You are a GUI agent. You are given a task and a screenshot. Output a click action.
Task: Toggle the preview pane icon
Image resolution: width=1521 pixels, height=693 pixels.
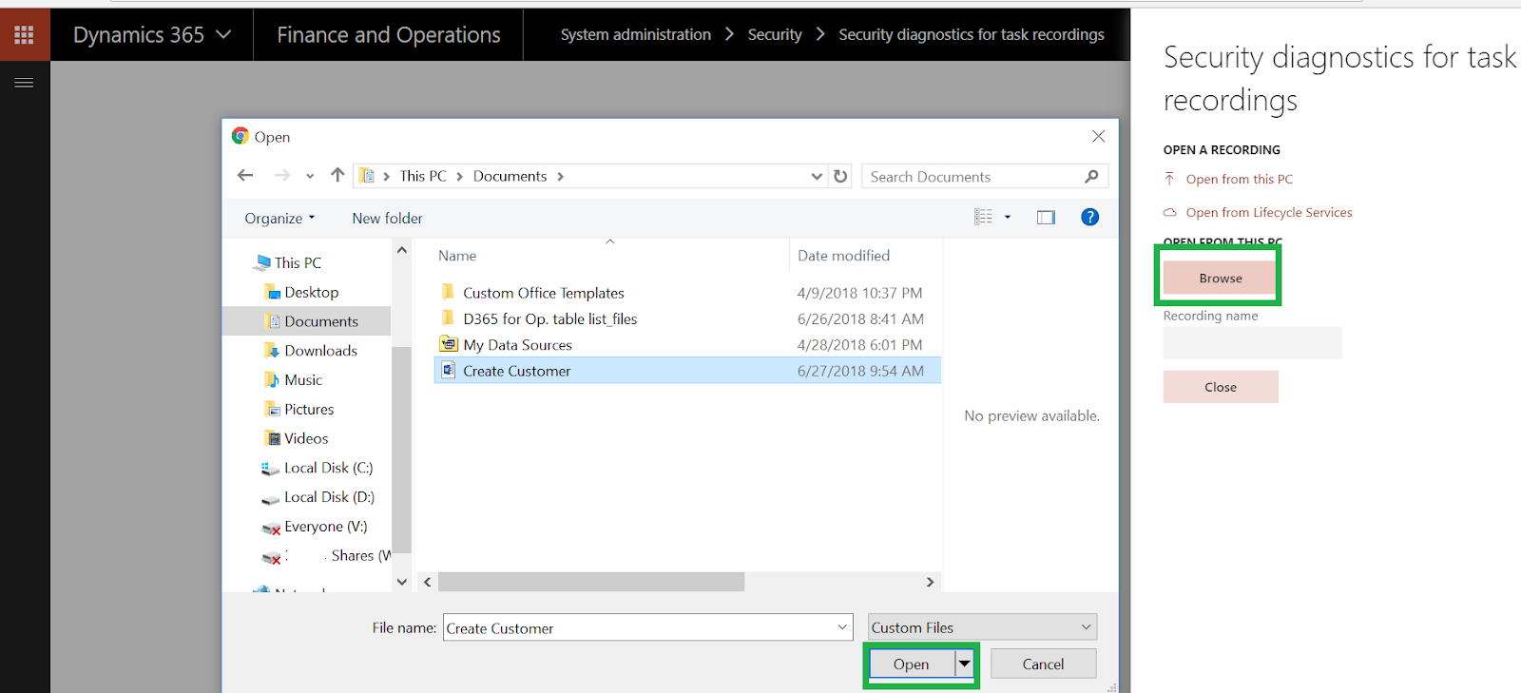coord(1046,217)
